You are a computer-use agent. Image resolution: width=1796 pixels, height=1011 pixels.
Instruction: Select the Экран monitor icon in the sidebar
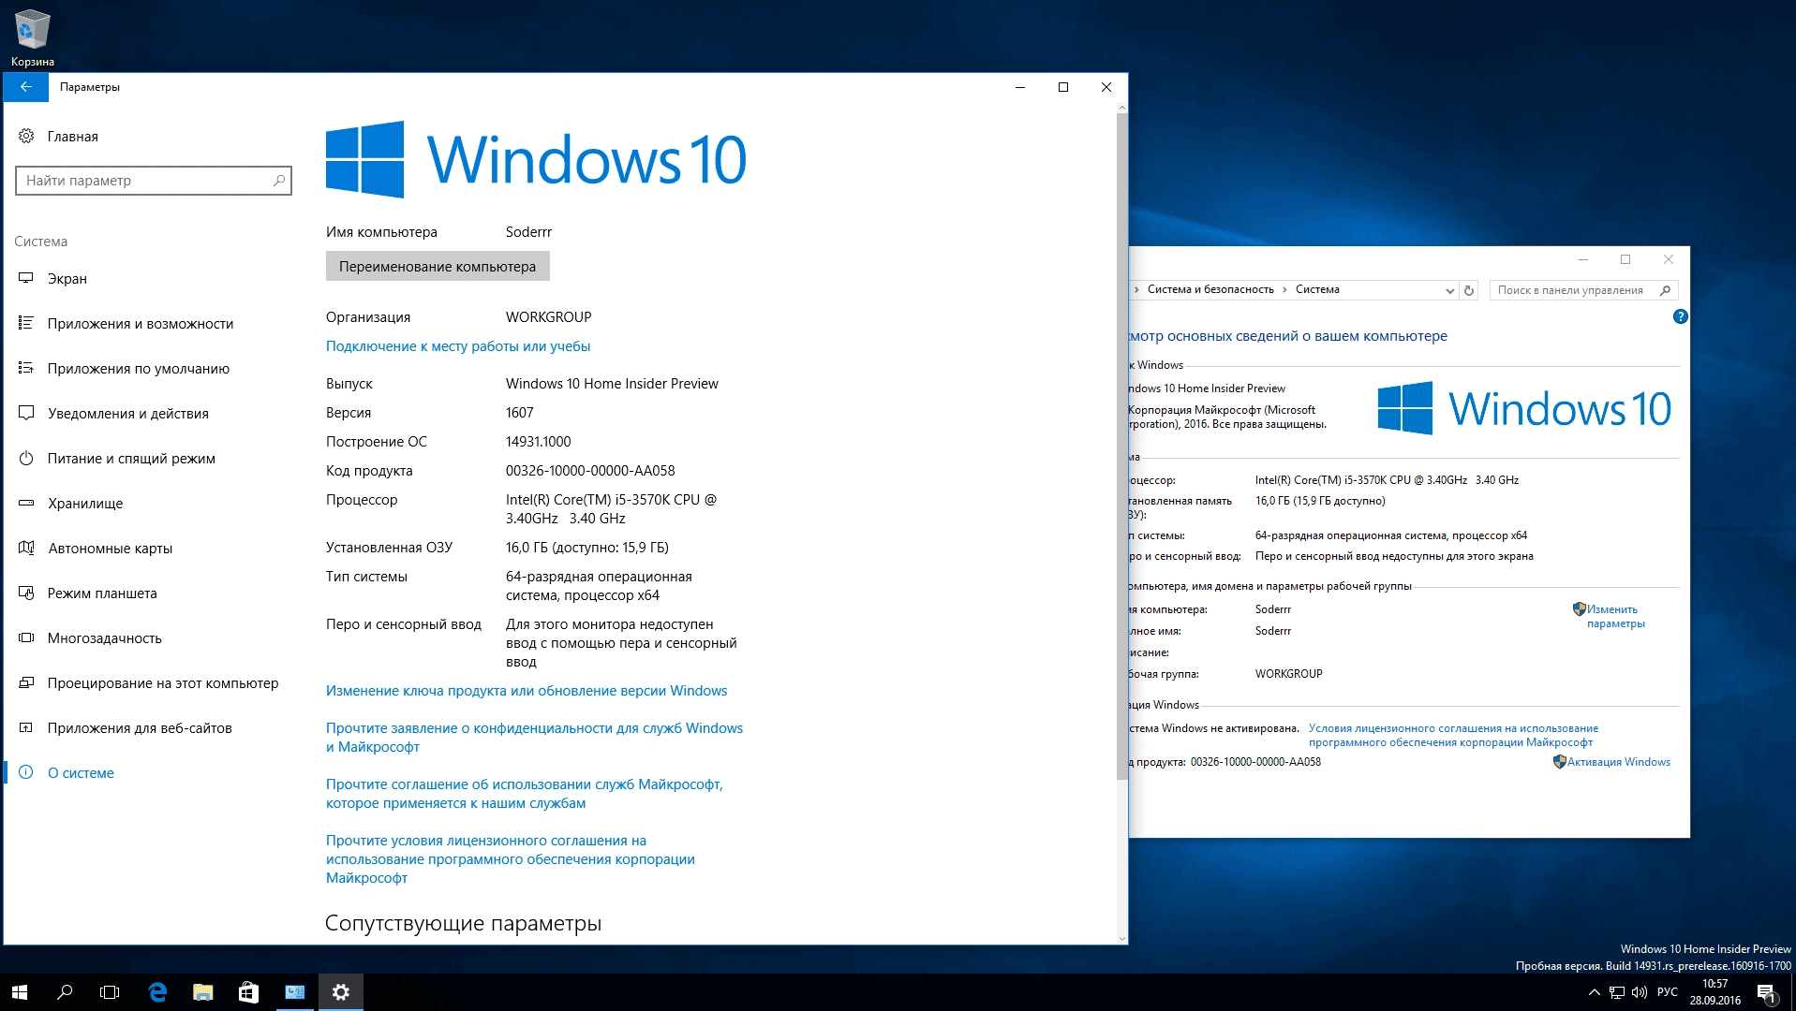point(26,279)
